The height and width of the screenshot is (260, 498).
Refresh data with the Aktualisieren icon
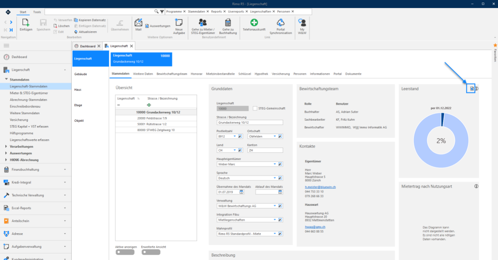pos(76,32)
